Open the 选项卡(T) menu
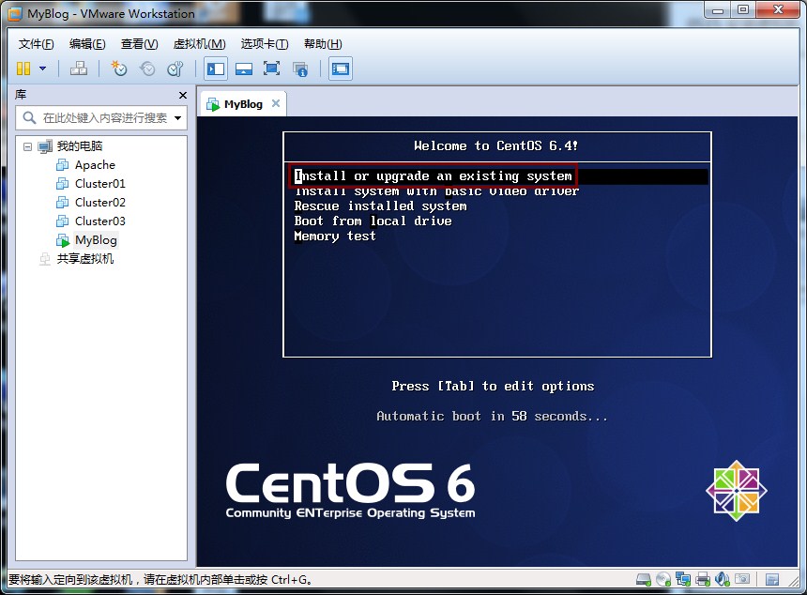 click(x=265, y=44)
